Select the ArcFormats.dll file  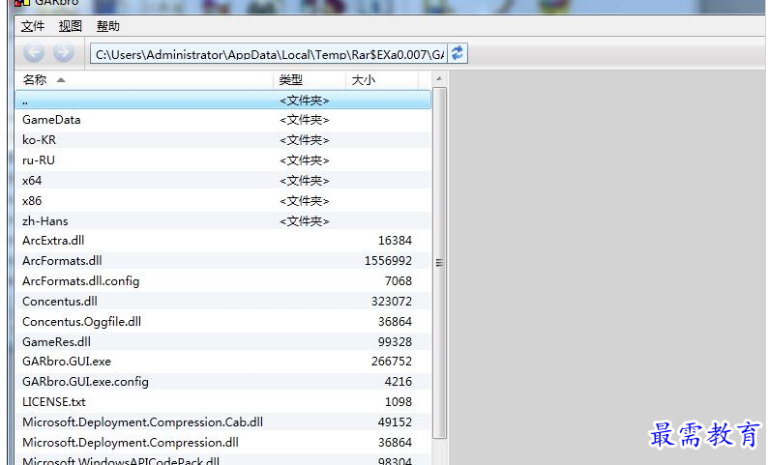pyautogui.click(x=223, y=261)
